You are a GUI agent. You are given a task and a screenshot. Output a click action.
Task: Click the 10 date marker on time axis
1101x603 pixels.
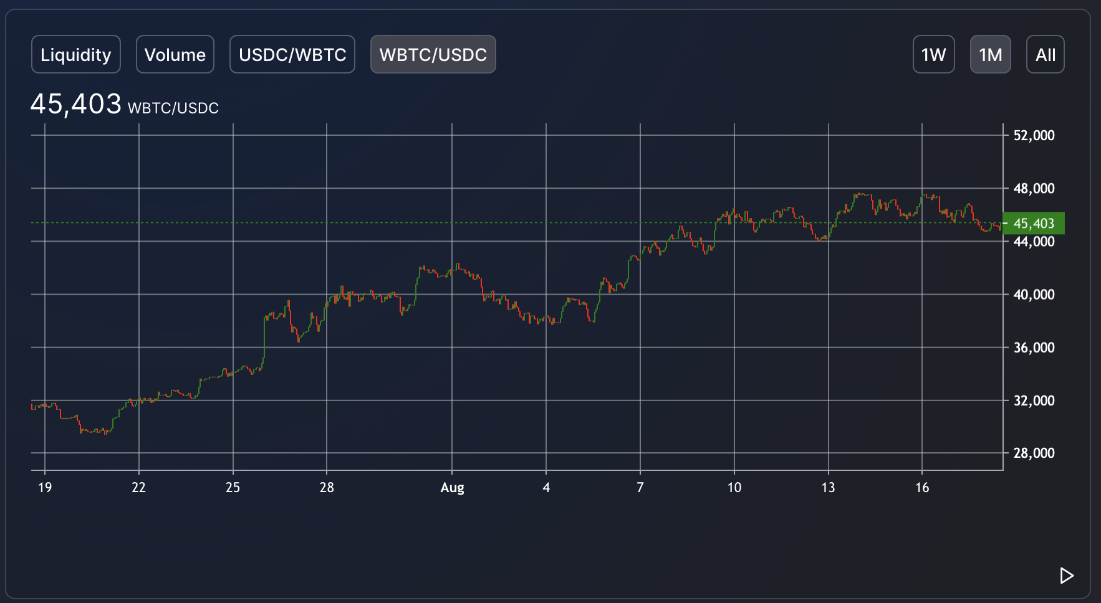point(734,487)
